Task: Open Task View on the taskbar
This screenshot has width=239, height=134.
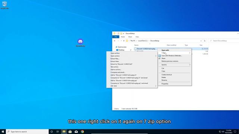Action: (x=58, y=131)
